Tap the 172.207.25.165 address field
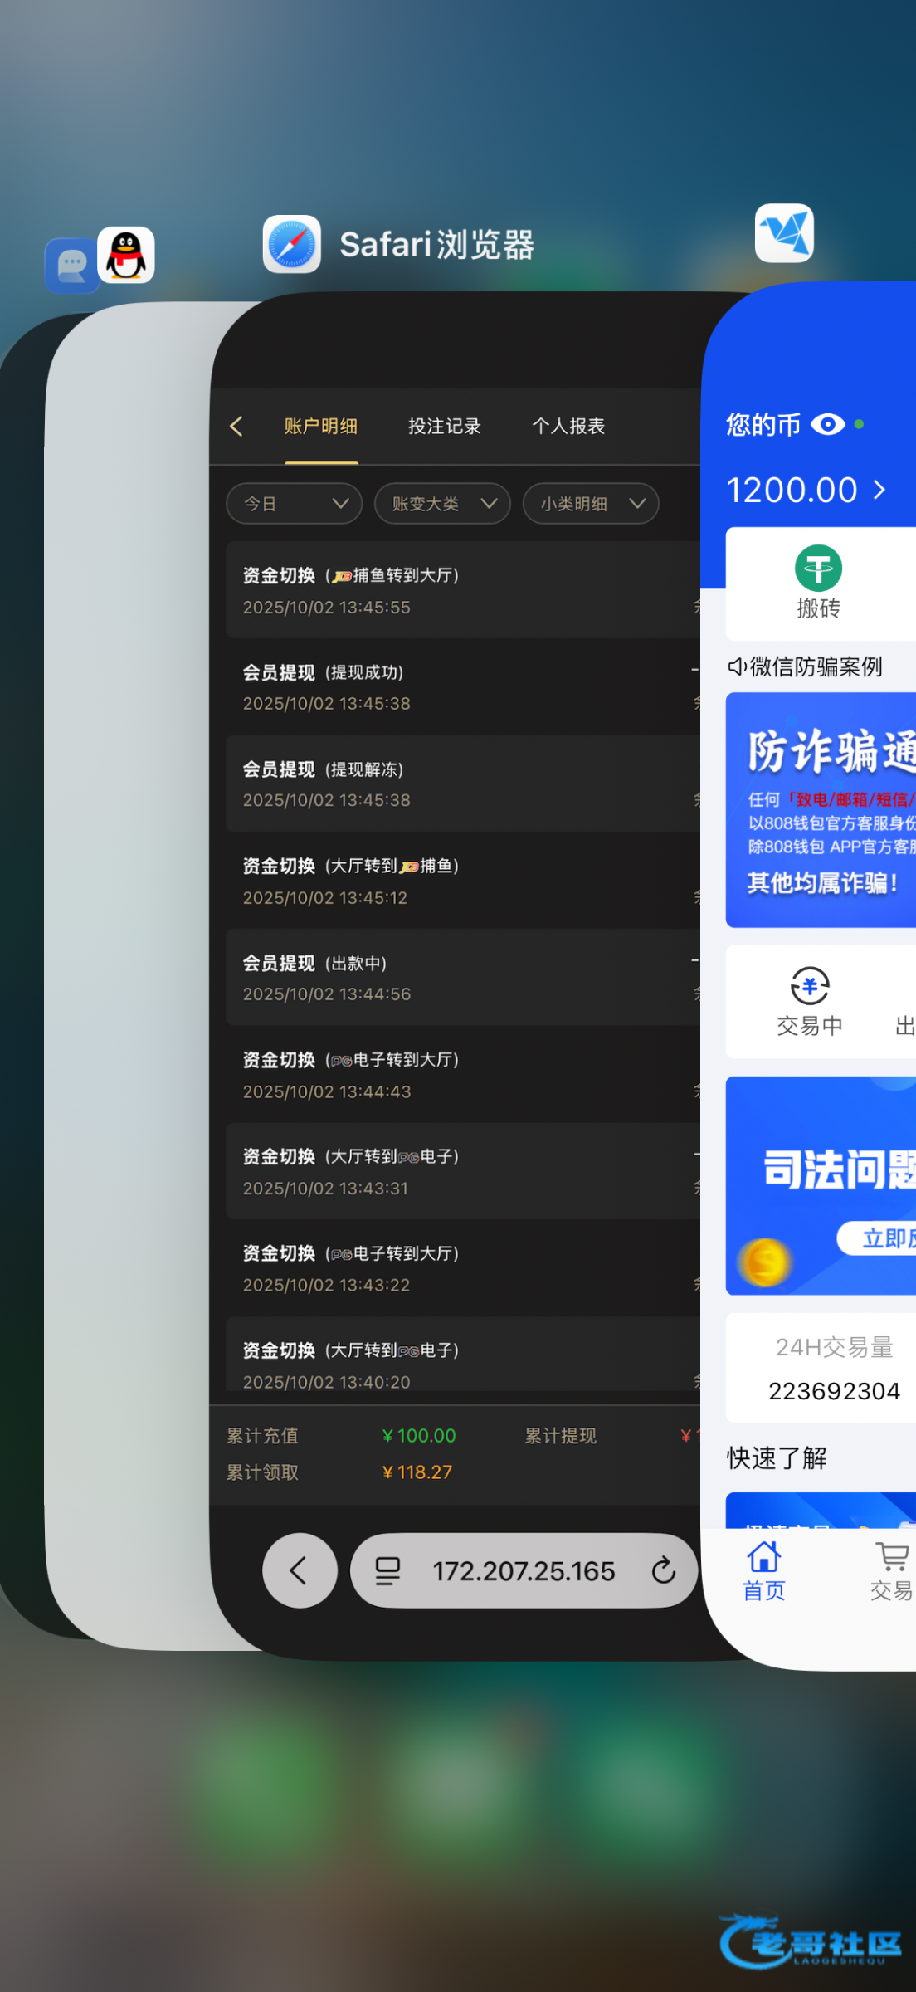The width and height of the screenshot is (916, 1992). point(524,1570)
